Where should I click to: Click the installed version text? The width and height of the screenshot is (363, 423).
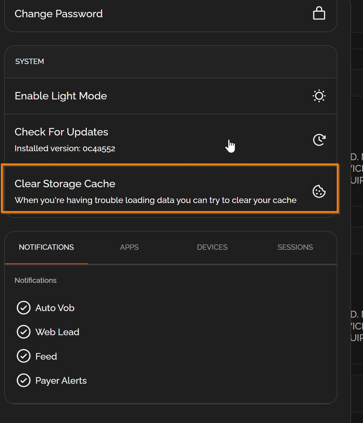(65, 148)
